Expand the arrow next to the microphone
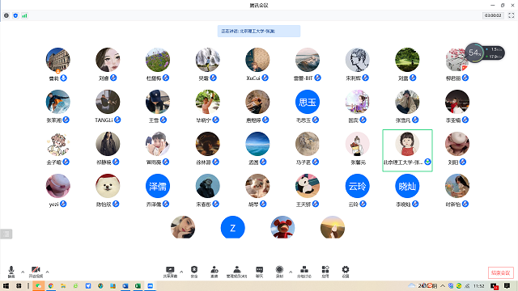Screen dimensions: 518x291 point(23,272)
